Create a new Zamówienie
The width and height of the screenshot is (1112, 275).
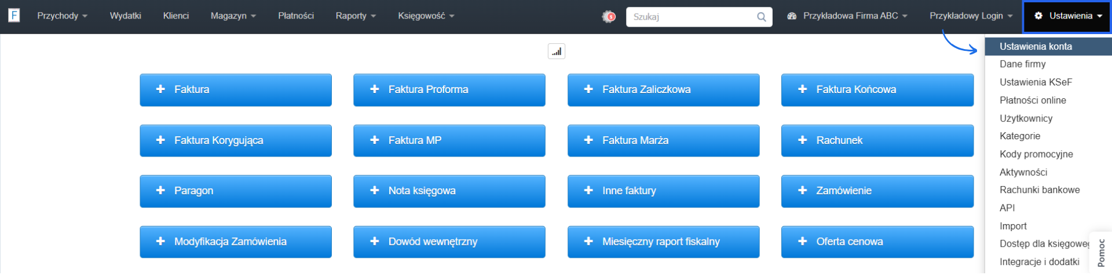click(877, 191)
